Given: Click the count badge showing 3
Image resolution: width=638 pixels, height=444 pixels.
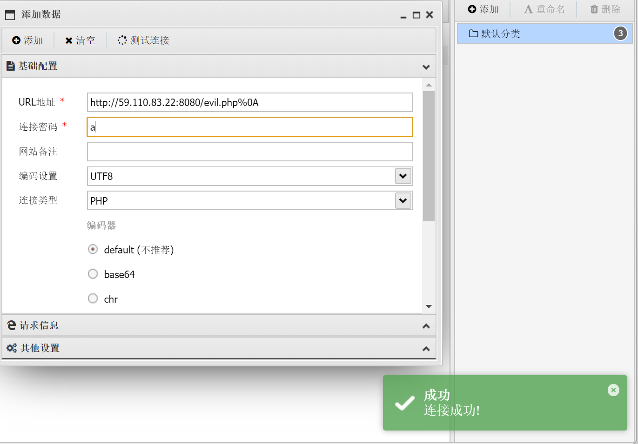Looking at the screenshot, I should coord(620,33).
